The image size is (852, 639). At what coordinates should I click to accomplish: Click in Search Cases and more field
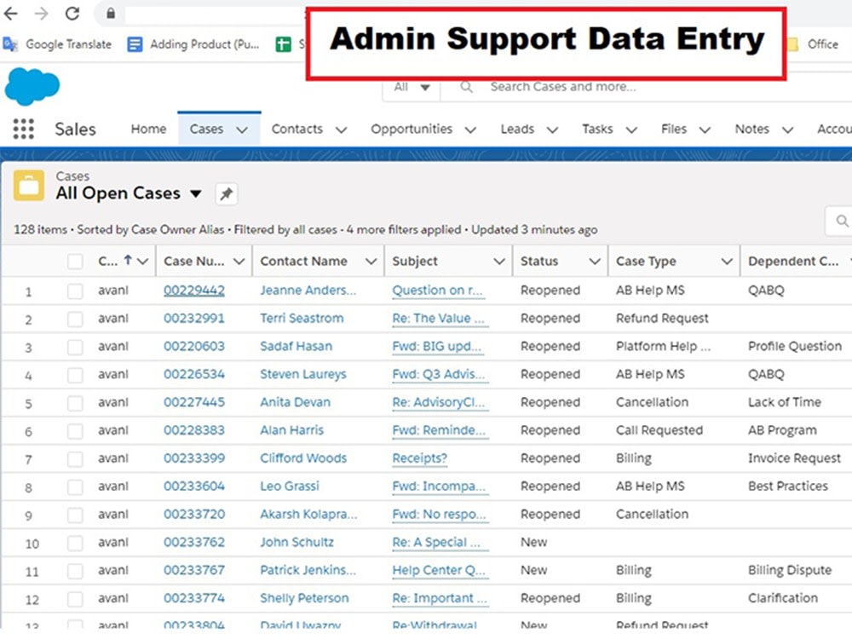coord(563,87)
